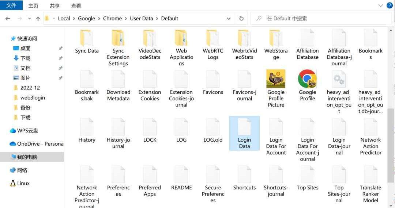This screenshot has height=208, width=395.
Task: Select the Preferences file icon
Action: click(118, 175)
